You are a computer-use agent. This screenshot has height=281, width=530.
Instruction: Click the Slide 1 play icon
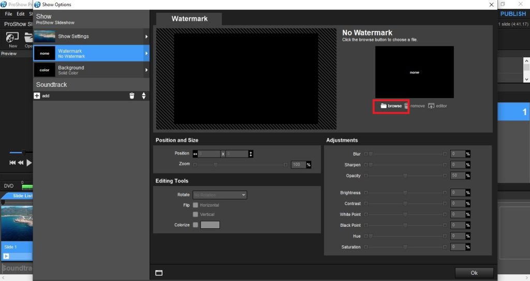click(6, 256)
